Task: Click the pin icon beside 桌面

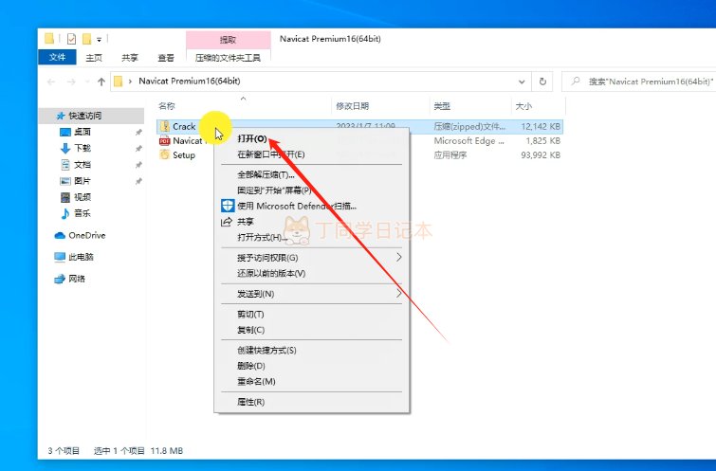Action: point(138,133)
